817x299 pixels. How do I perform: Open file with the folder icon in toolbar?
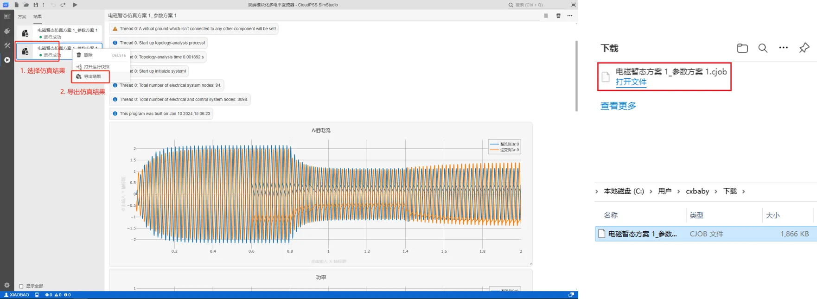click(26, 5)
